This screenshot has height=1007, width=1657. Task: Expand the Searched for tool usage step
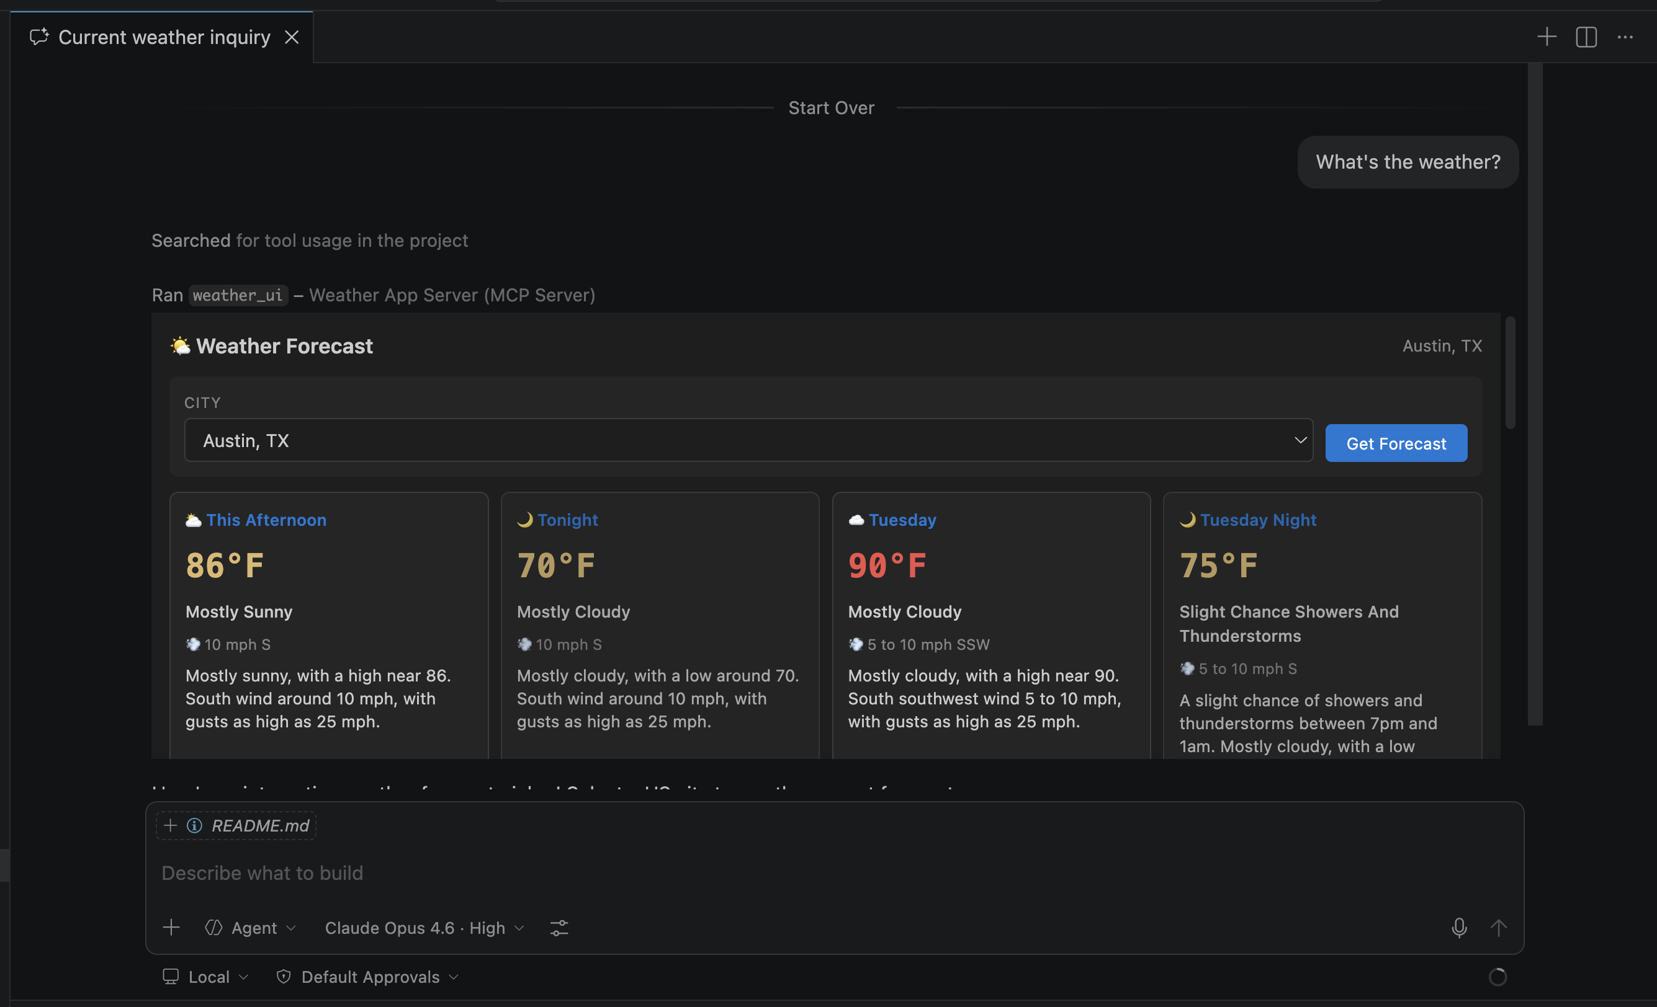click(x=309, y=241)
